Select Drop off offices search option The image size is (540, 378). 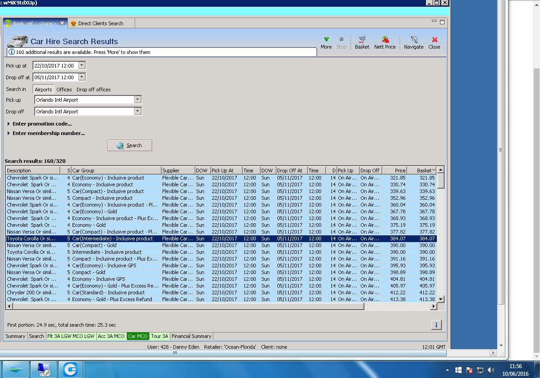[x=94, y=90]
